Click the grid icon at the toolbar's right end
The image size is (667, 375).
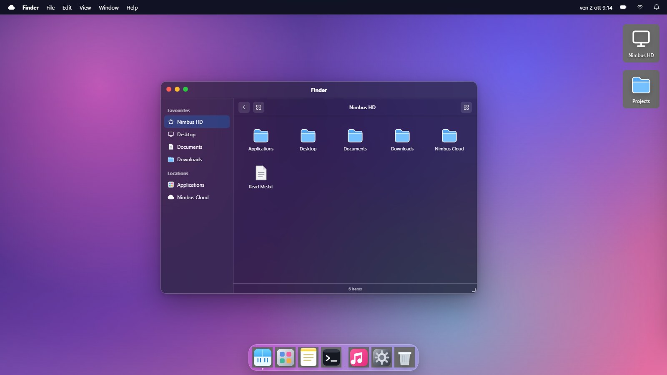466,107
